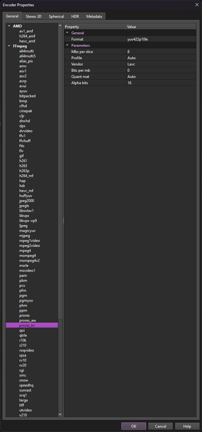This screenshot has height=432, width=202.
Task: Pick the utvideo encoder
Action: 26,410
